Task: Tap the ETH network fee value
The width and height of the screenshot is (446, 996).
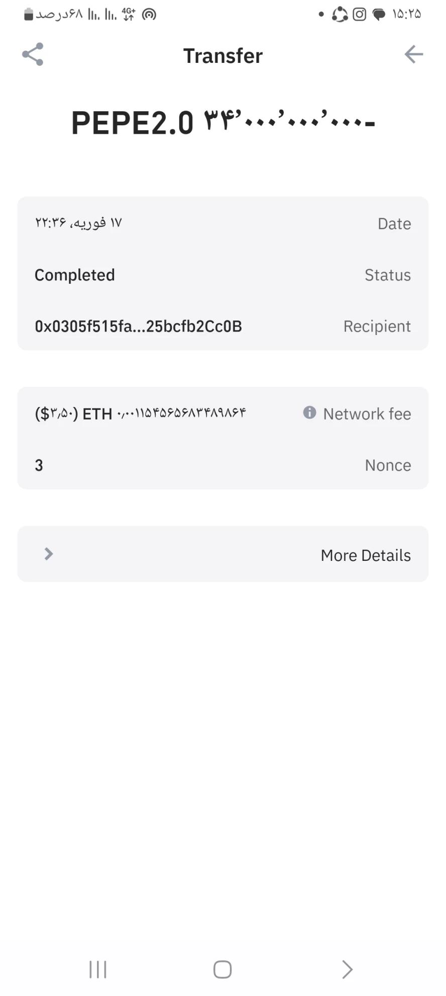Action: click(x=140, y=413)
